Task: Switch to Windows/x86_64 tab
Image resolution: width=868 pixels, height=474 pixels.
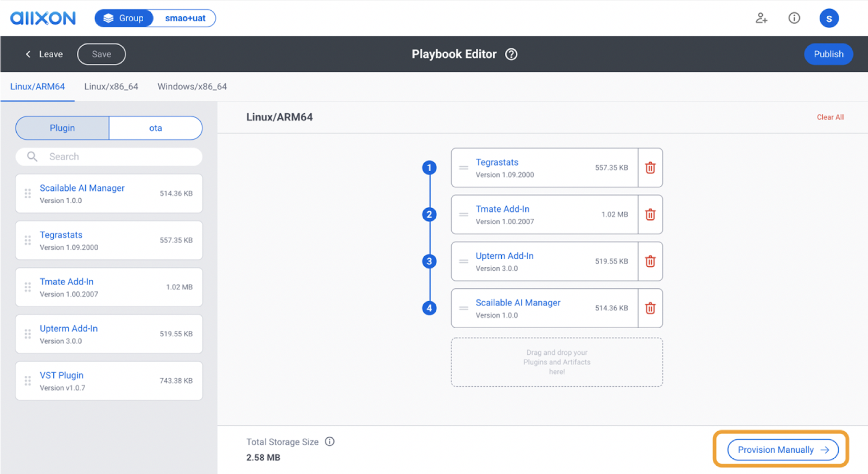Action: tap(192, 87)
